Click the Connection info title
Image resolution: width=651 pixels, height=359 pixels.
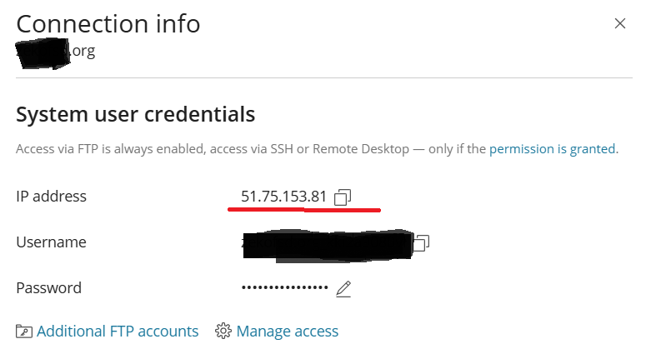108,24
